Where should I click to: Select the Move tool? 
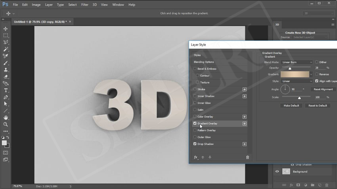point(6,29)
